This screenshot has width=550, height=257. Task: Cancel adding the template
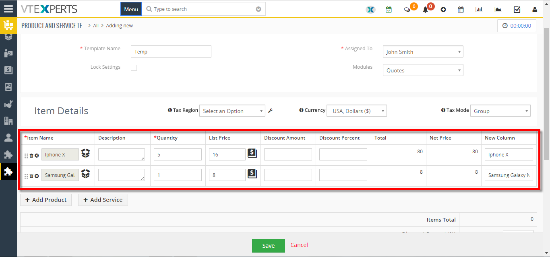tap(299, 245)
